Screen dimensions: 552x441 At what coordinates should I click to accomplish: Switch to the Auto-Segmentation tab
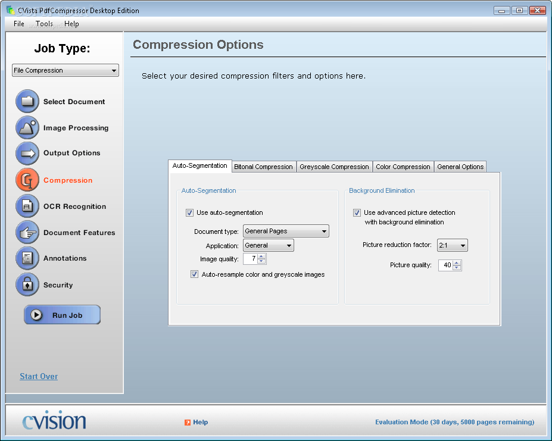199,166
